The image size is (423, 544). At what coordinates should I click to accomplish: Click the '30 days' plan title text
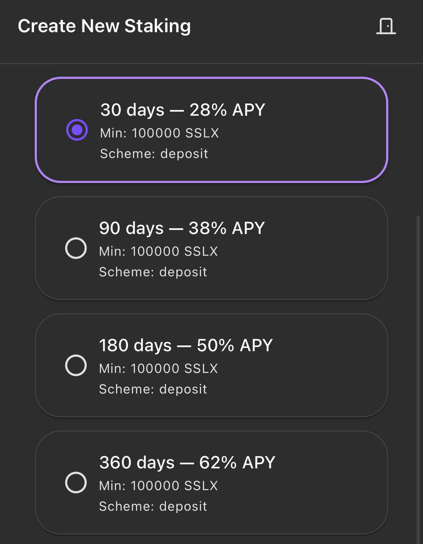pos(132,110)
